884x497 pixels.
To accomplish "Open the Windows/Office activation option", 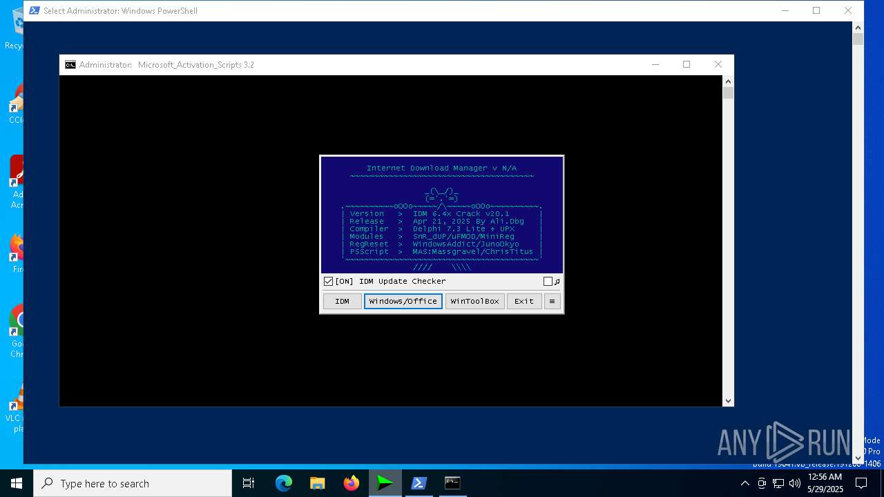I will point(403,301).
